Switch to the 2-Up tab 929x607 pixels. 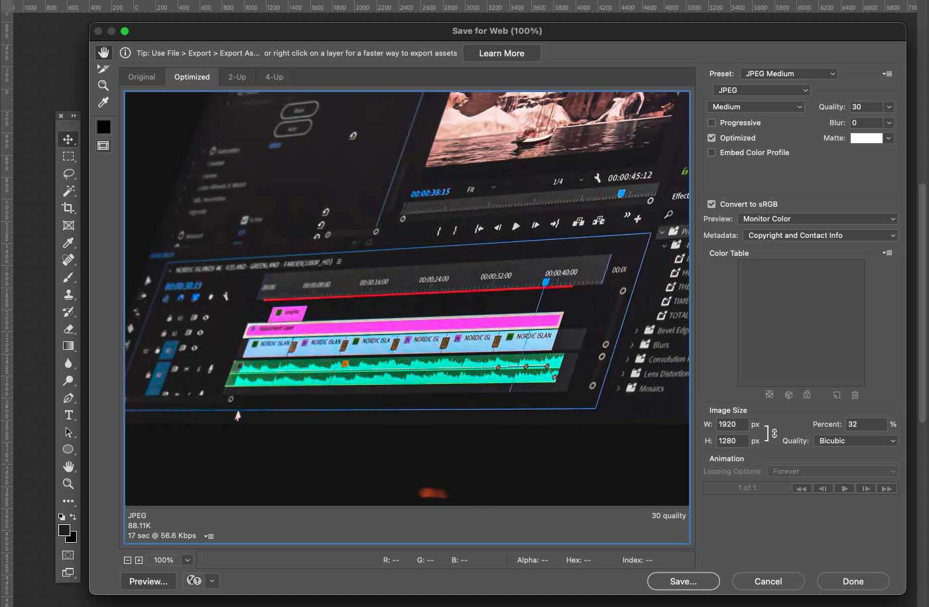(x=237, y=77)
